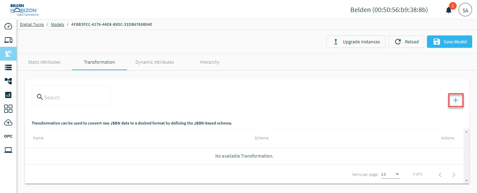Open the bar chart reports sidebar icon

coord(8,95)
